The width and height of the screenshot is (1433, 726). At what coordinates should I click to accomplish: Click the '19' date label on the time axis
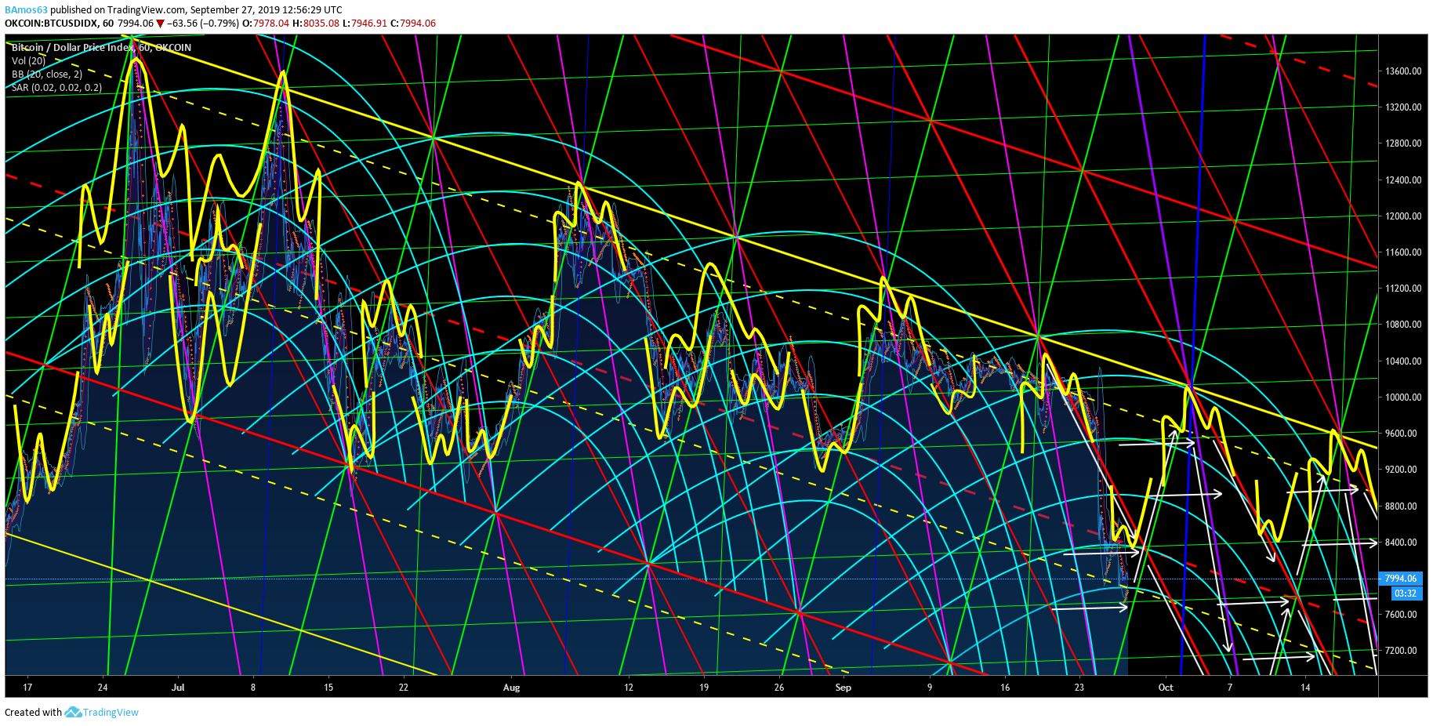[x=704, y=688]
